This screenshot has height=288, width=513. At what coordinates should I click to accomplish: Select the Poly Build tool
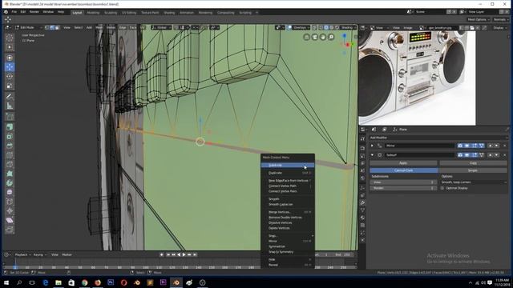pos(10,174)
